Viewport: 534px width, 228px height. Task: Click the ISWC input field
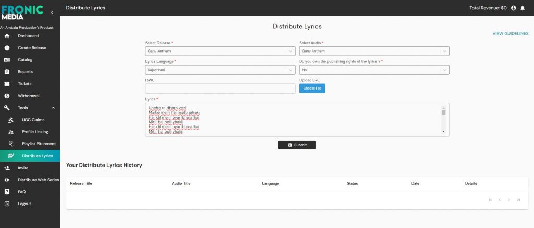220,89
